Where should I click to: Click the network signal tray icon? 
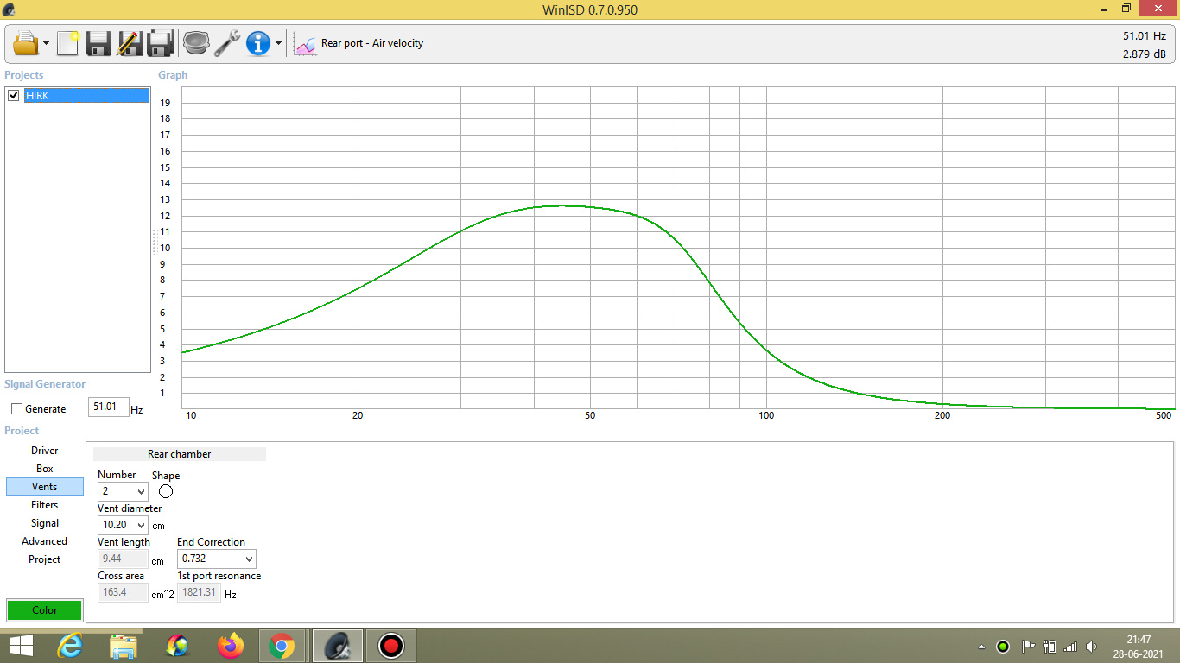[x=1070, y=647]
